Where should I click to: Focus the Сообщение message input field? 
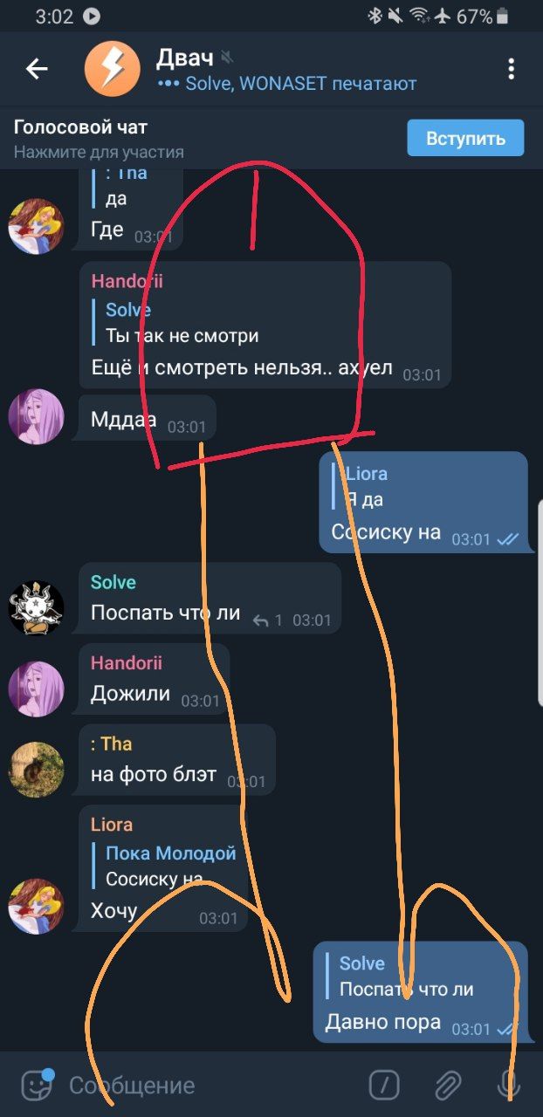210,1086
